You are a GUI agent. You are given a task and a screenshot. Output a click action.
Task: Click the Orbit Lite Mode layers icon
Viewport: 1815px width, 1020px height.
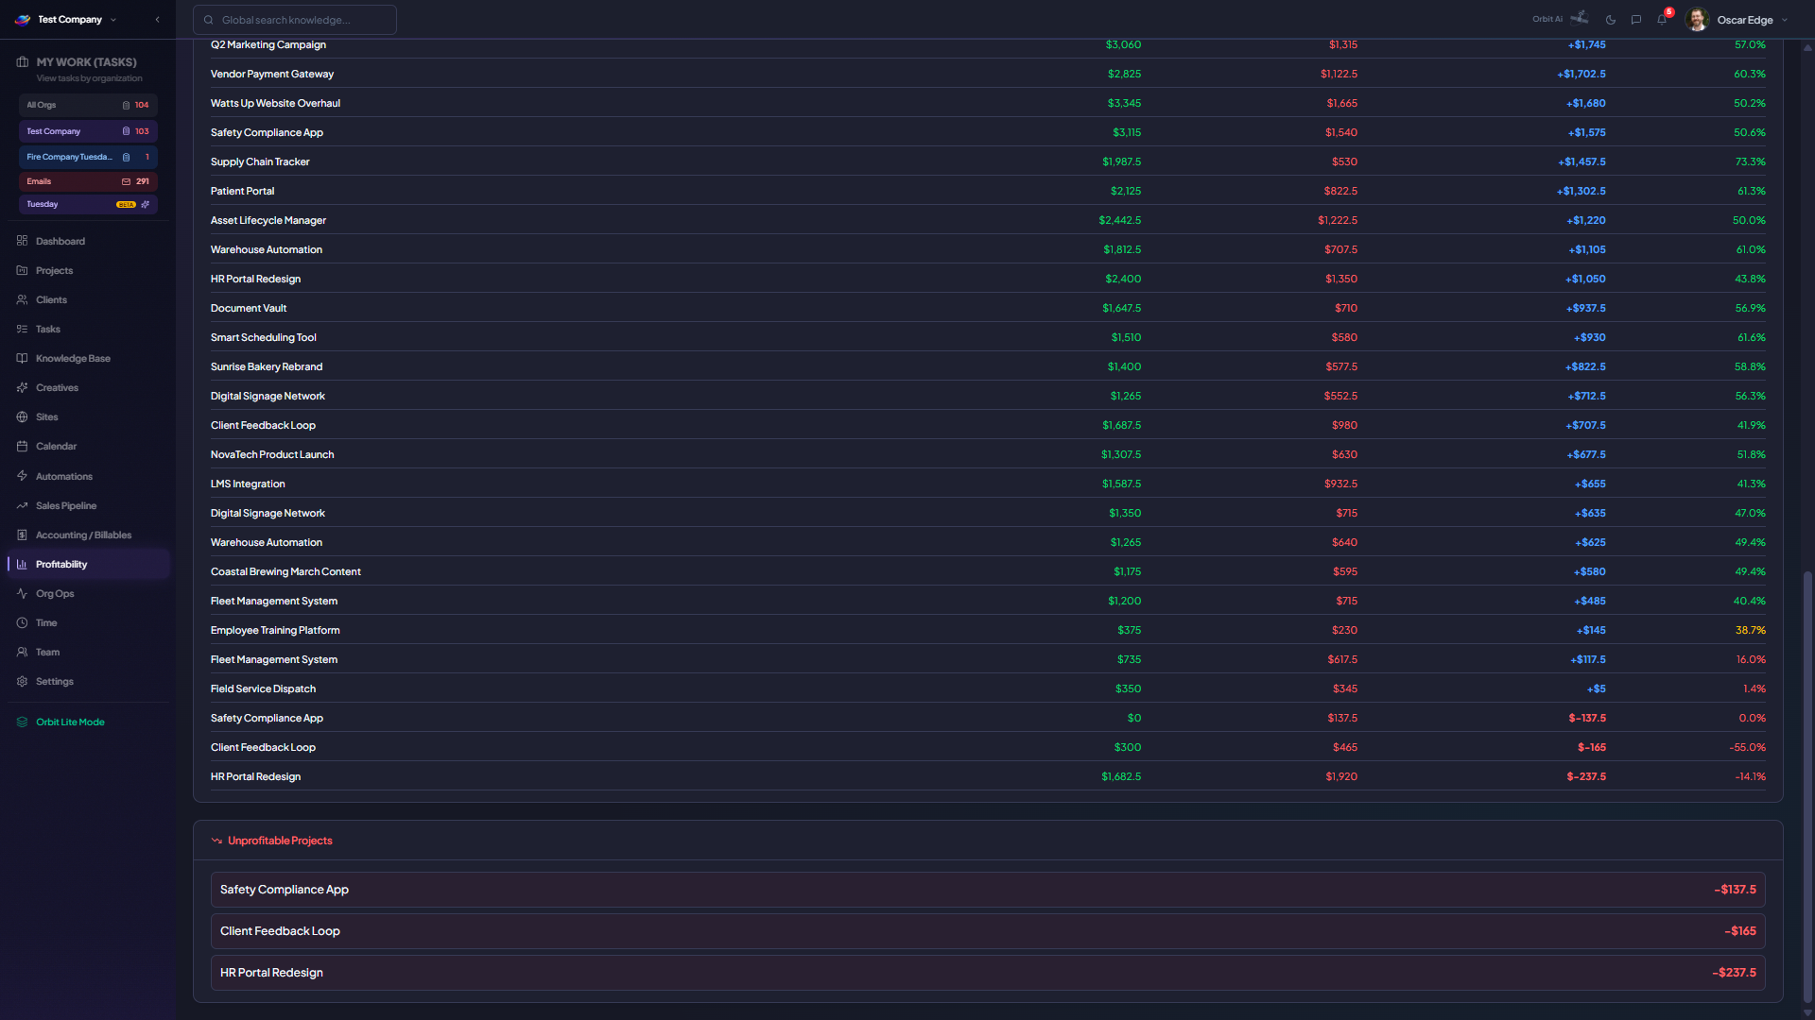click(22, 722)
